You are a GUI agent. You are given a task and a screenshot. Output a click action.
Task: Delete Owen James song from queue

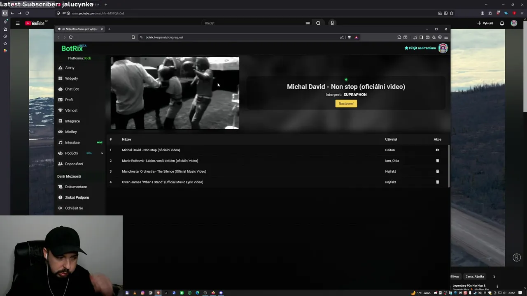(x=437, y=182)
